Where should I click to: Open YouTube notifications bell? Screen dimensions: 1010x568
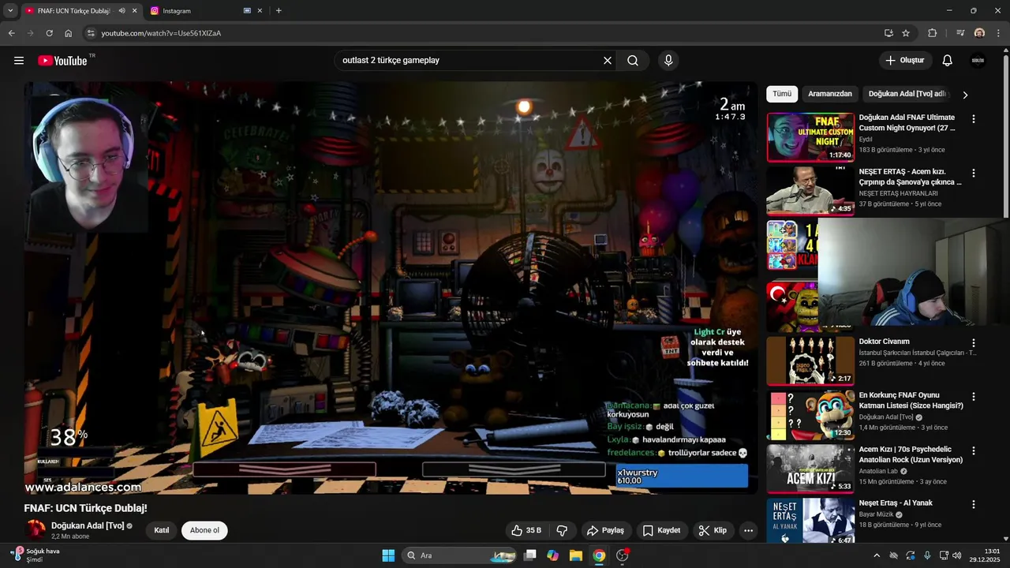click(948, 61)
